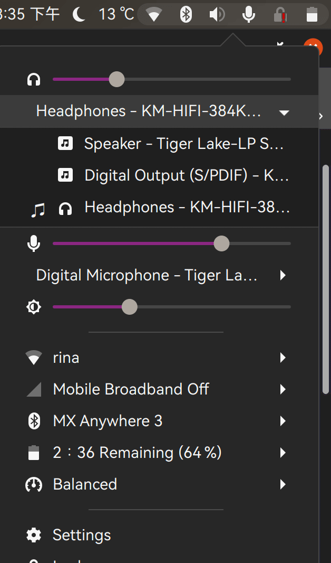
Task: Click the Wi-Fi icon beside rina
Action: coord(33,358)
